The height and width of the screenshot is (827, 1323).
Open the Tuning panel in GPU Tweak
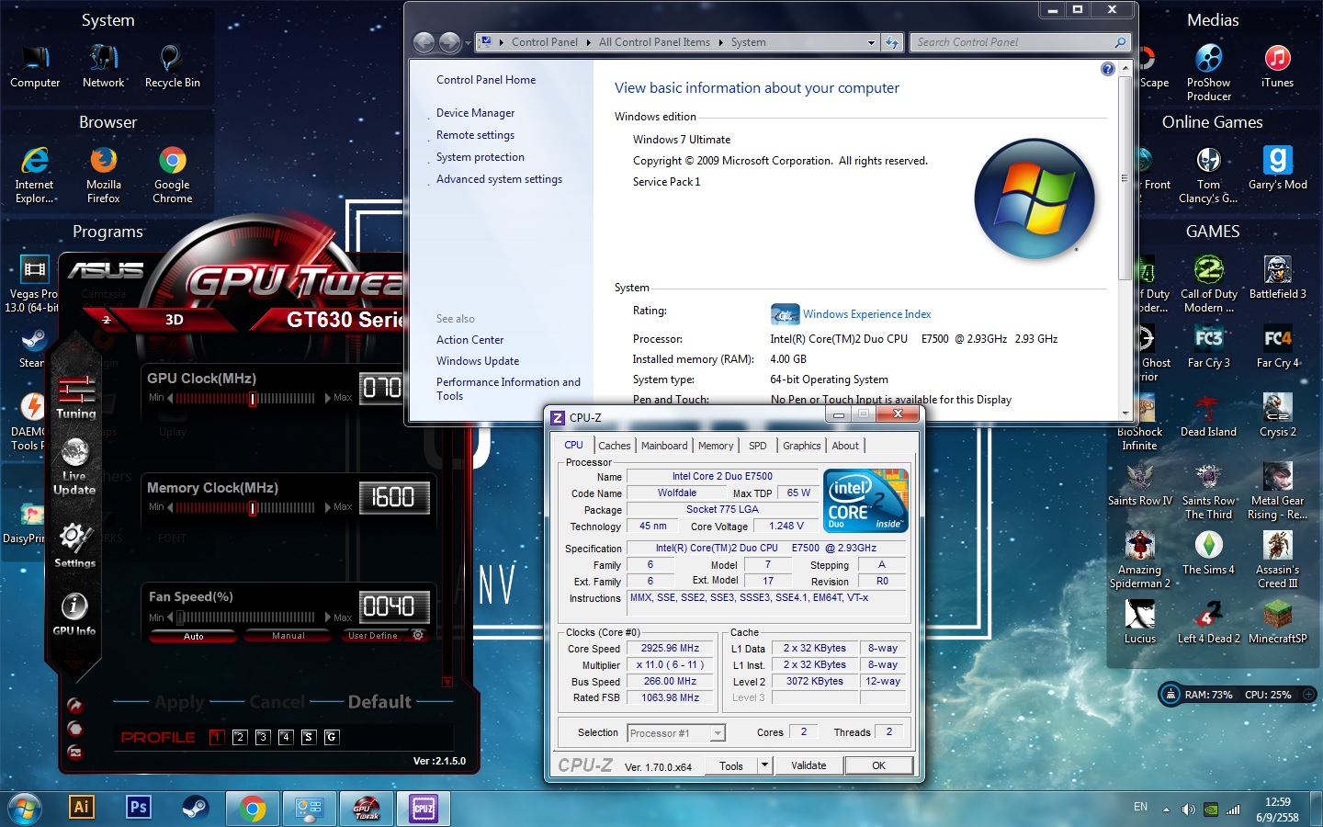76,393
